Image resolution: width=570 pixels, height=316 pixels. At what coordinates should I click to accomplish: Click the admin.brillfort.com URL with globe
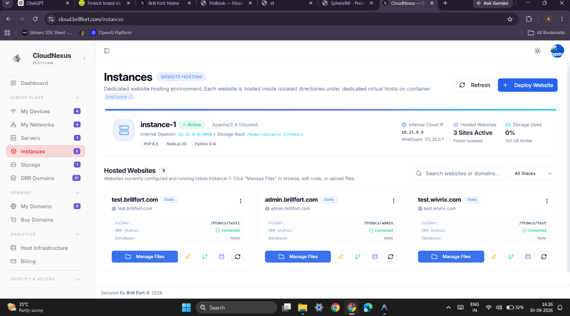point(287,209)
